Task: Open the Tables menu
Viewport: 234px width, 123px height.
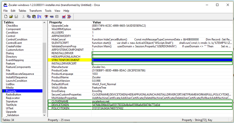Action: 22,11
